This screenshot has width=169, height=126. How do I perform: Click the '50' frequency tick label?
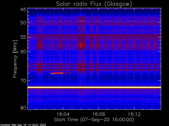(23, 23)
